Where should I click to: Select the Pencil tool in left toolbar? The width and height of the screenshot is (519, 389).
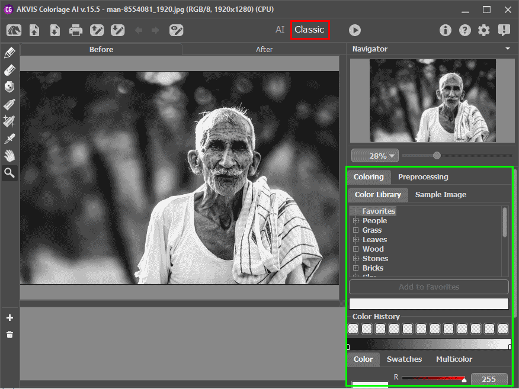pos(9,53)
